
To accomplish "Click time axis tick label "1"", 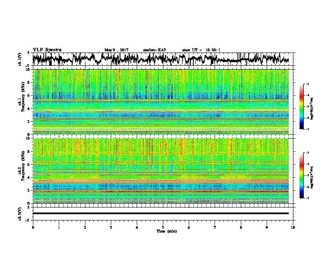I will [59, 227].
